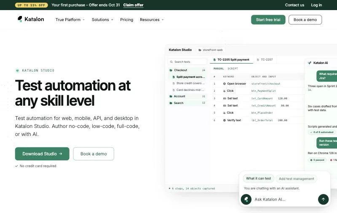Open the Pricing menu item
The height and width of the screenshot is (213, 337).
coord(127,19)
